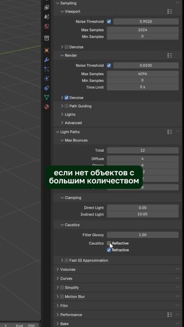The image size is (184, 327).
Task: Open the Particles properties tab
Action: (47, 69)
